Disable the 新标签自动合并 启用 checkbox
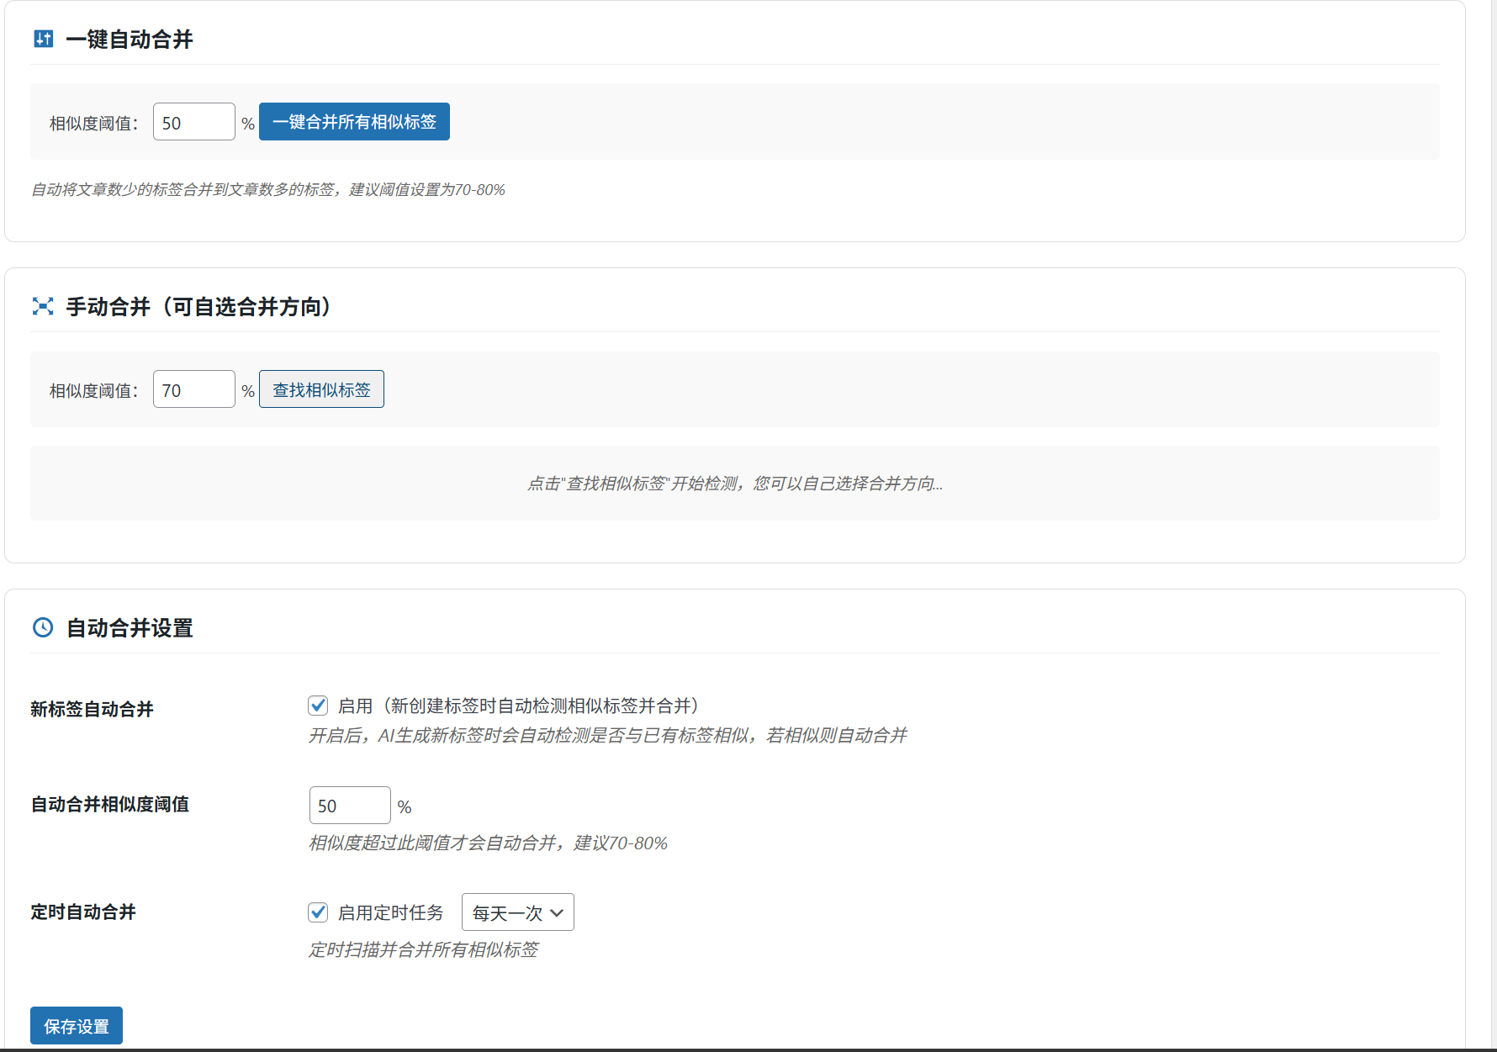 tap(317, 706)
